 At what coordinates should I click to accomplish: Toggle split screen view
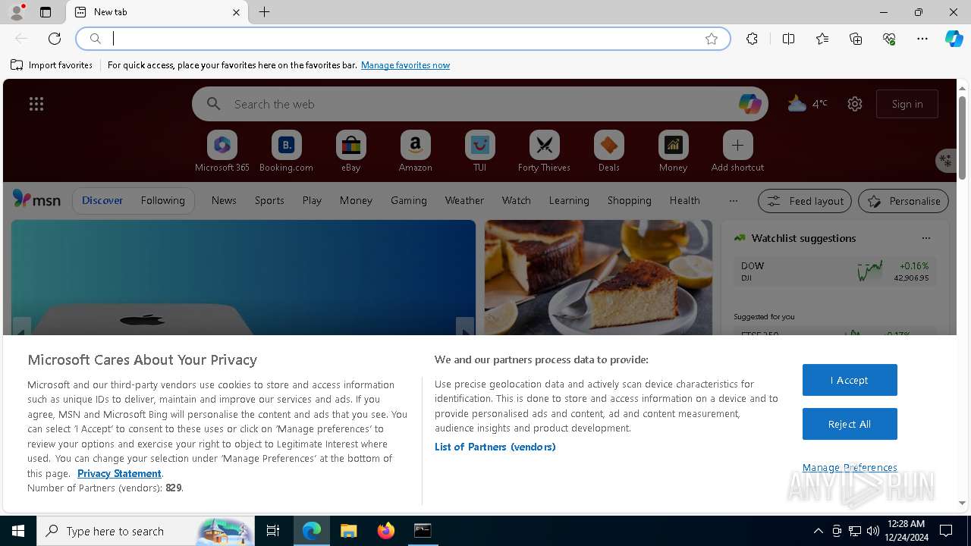click(788, 39)
